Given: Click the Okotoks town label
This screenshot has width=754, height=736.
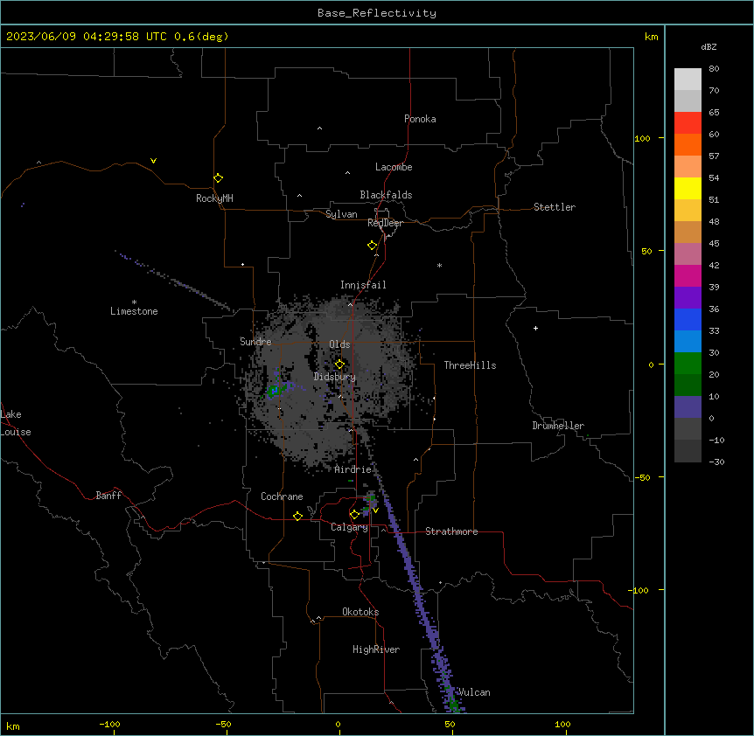Looking at the screenshot, I should pos(360,612).
